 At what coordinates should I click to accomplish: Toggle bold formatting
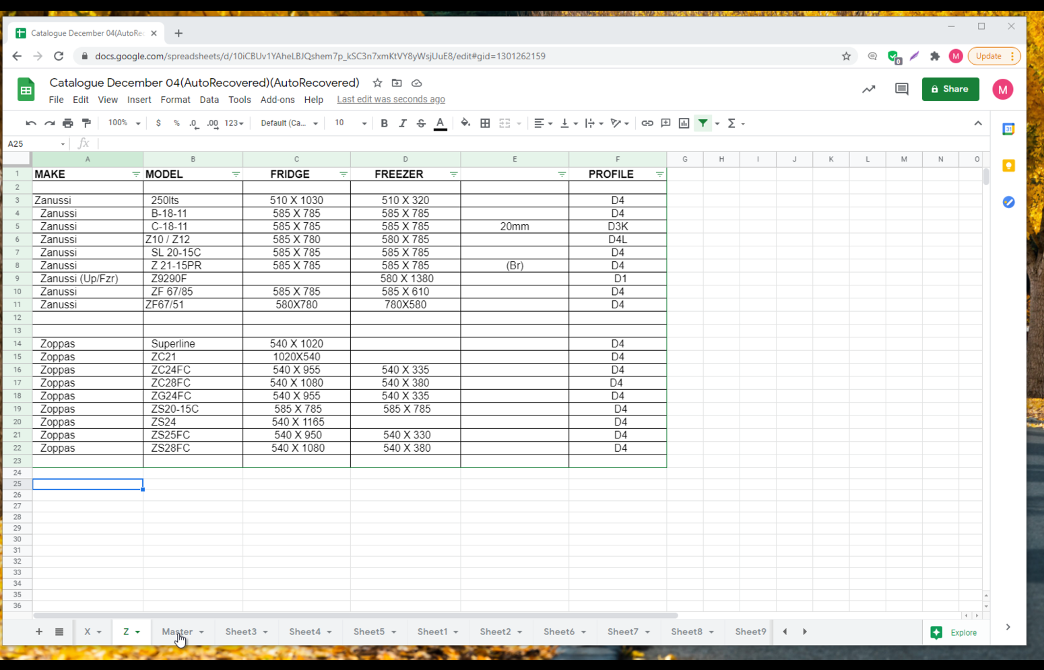(x=384, y=123)
